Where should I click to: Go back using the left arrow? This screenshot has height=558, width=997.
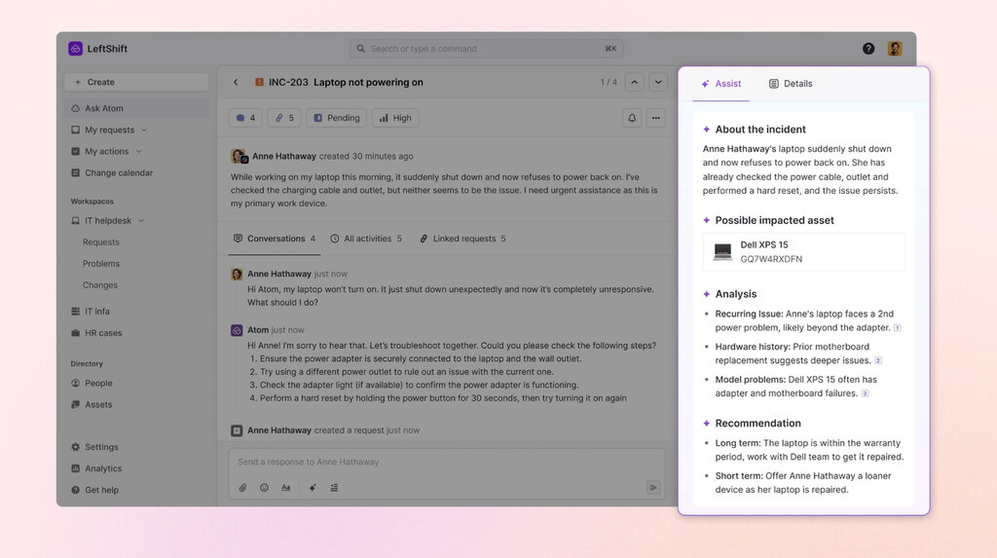[236, 83]
